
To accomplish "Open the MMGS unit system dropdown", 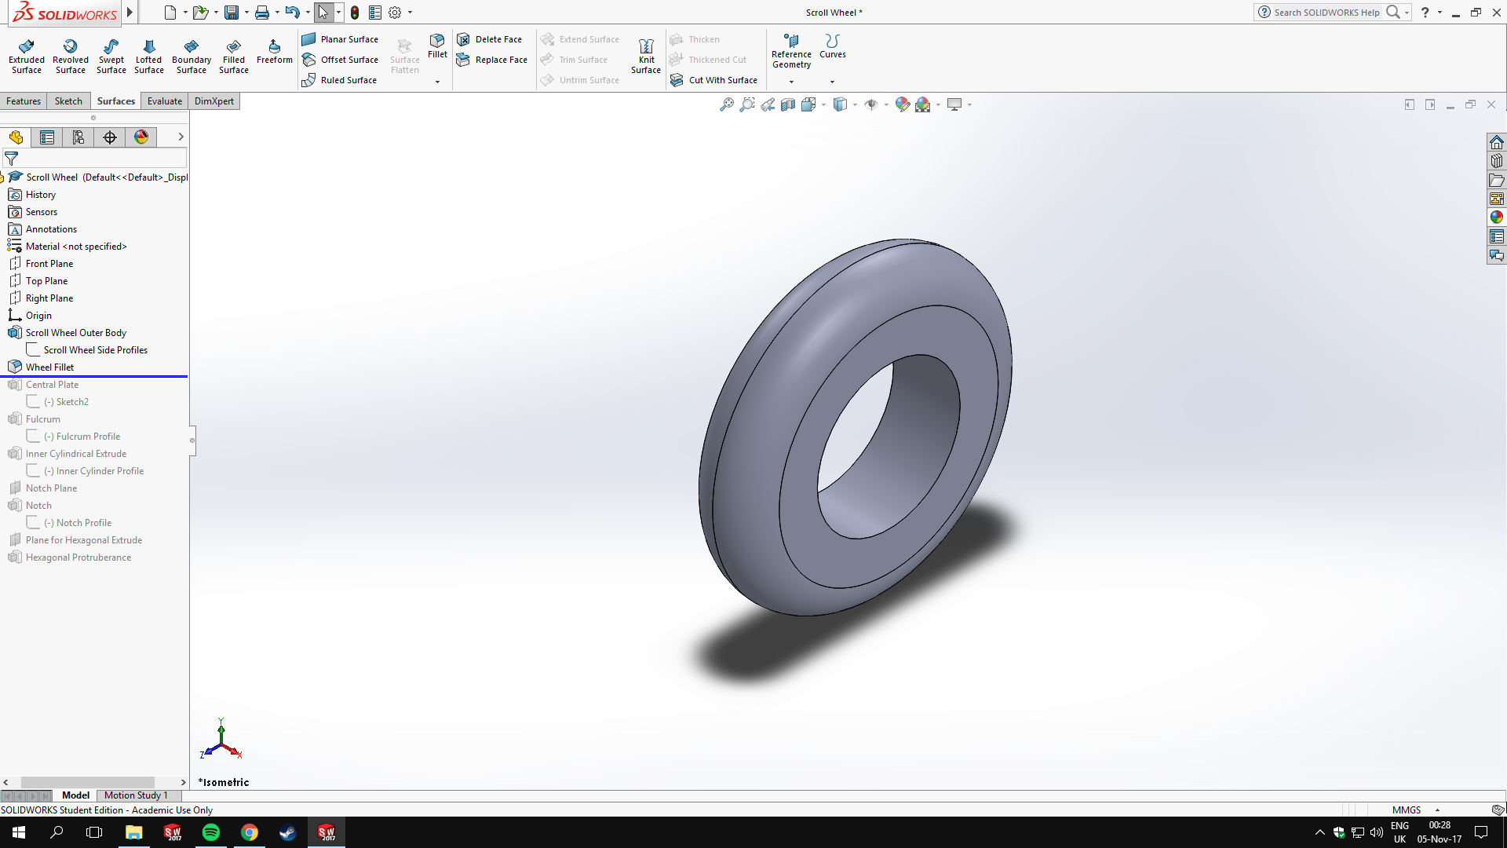I will coord(1437,810).
